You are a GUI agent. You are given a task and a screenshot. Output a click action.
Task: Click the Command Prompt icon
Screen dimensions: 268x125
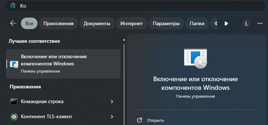(14, 102)
